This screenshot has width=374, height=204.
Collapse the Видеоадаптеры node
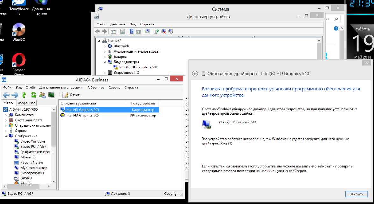pos(105,62)
